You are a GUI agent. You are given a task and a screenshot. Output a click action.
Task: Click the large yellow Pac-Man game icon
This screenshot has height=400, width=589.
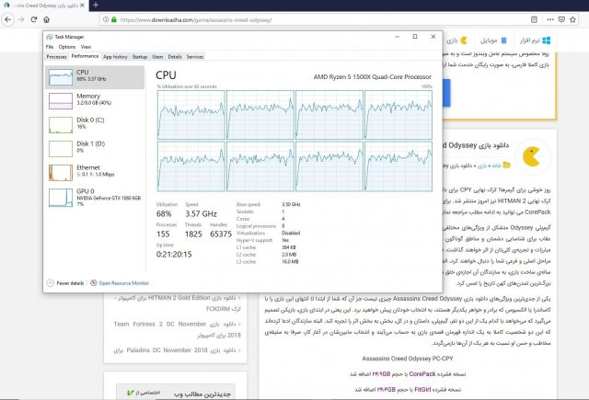click(532, 157)
